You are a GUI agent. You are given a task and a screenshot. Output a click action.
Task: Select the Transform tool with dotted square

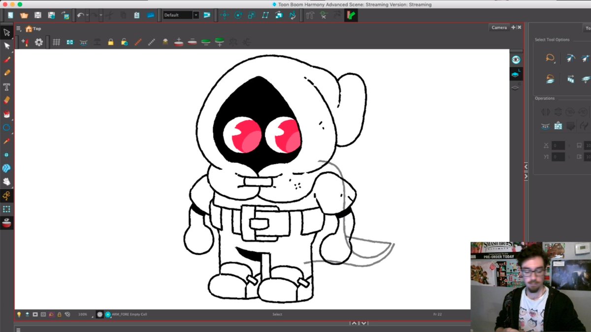[7, 209]
